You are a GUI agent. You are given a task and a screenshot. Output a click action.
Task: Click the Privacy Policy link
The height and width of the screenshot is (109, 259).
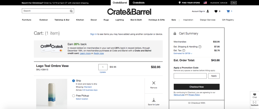tap(194, 95)
